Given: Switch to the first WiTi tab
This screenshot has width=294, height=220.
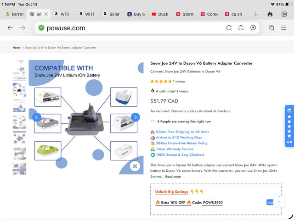Looking at the screenshot, I should click(62, 14).
